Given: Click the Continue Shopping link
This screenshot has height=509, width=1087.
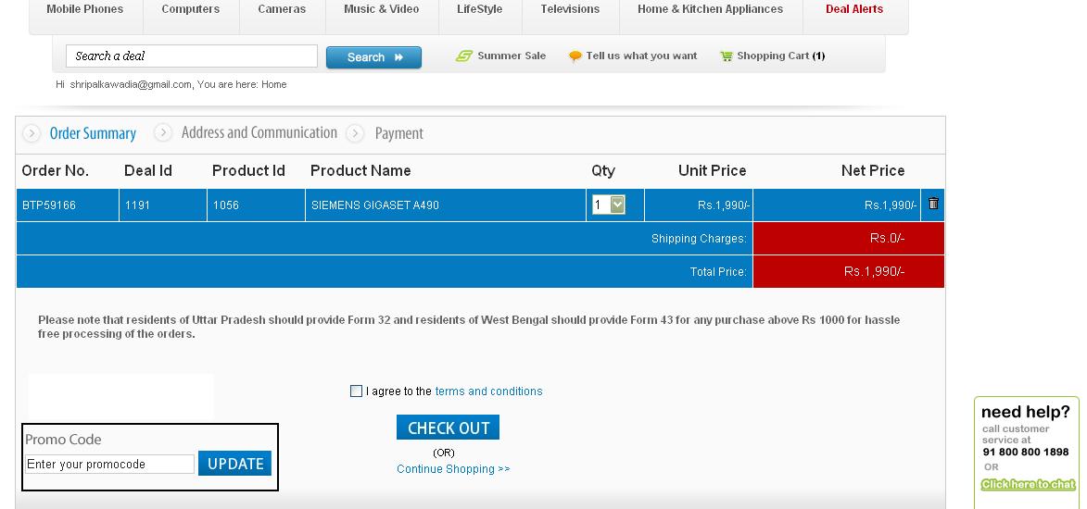Looking at the screenshot, I should point(453,469).
